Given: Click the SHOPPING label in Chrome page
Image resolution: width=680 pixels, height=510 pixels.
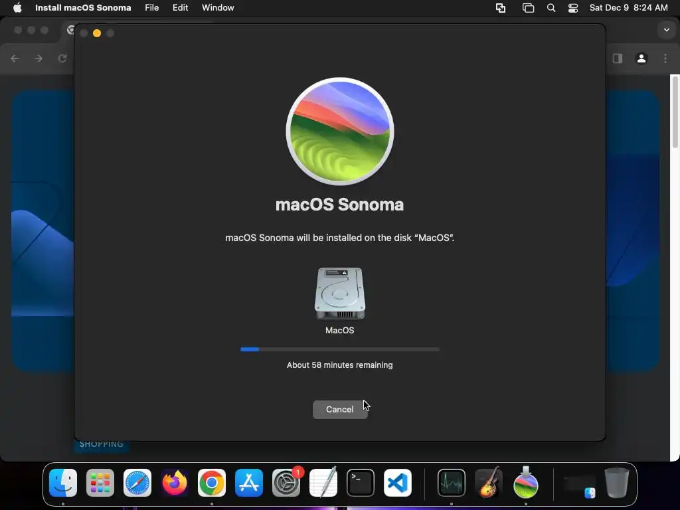Looking at the screenshot, I should [x=102, y=444].
